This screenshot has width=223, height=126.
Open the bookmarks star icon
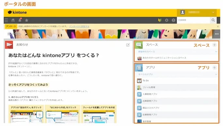click(27, 20)
